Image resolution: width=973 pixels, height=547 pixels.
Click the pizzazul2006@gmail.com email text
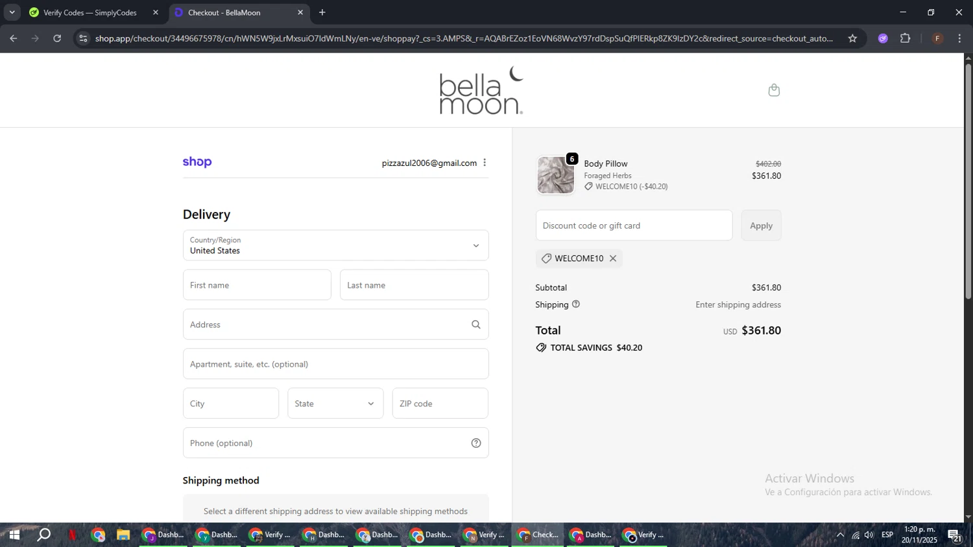point(429,163)
